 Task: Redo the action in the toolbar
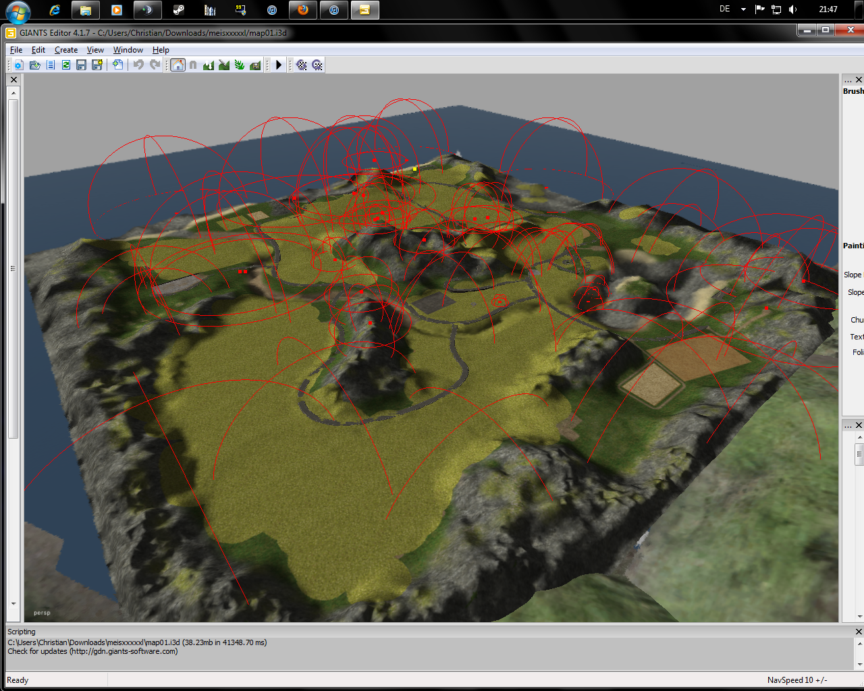(155, 65)
